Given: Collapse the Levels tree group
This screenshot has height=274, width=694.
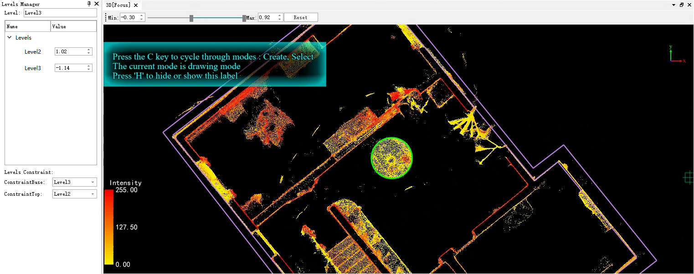Looking at the screenshot, I should (10, 38).
